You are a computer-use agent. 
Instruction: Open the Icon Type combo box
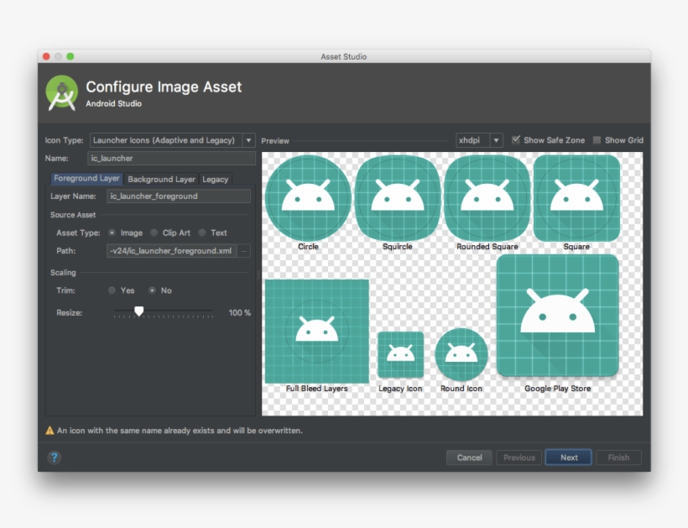173,140
